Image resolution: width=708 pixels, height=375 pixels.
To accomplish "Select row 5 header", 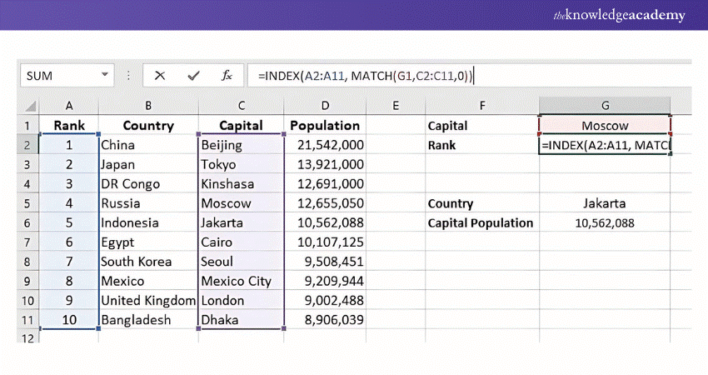I will [28, 203].
